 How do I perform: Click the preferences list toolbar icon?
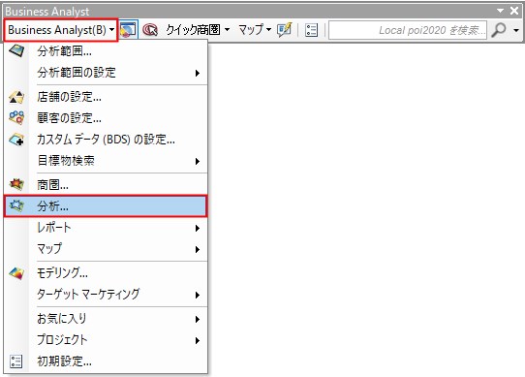click(x=311, y=30)
